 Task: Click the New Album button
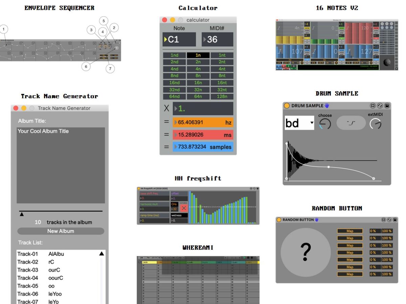(x=61, y=231)
